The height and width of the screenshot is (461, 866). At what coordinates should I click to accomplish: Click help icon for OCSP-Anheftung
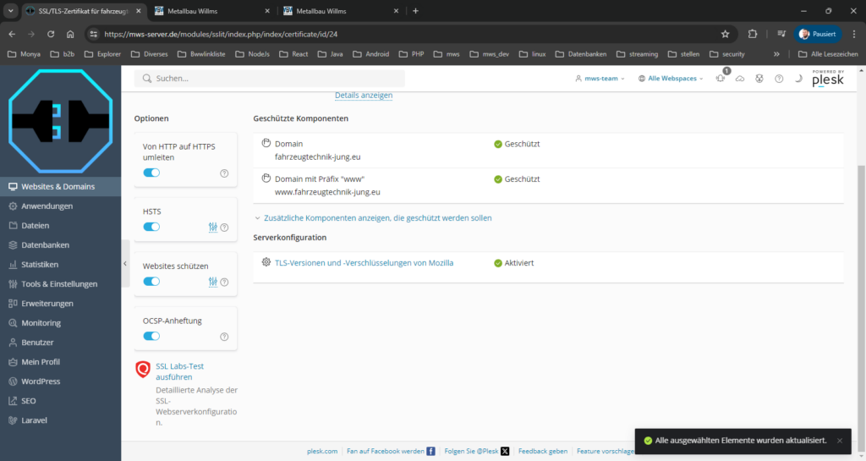click(x=224, y=337)
